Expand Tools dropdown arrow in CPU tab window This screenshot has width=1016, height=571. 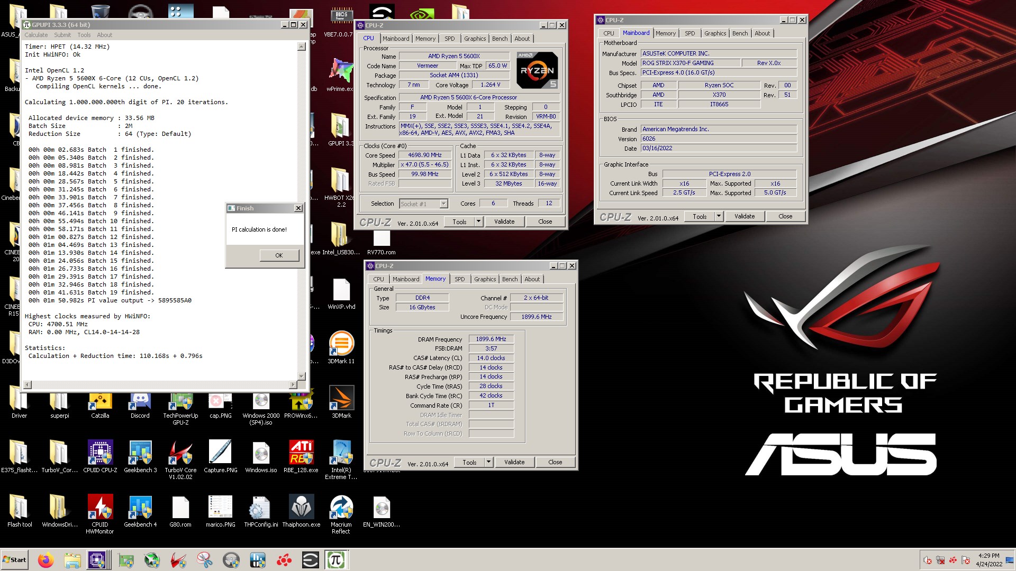point(478,222)
